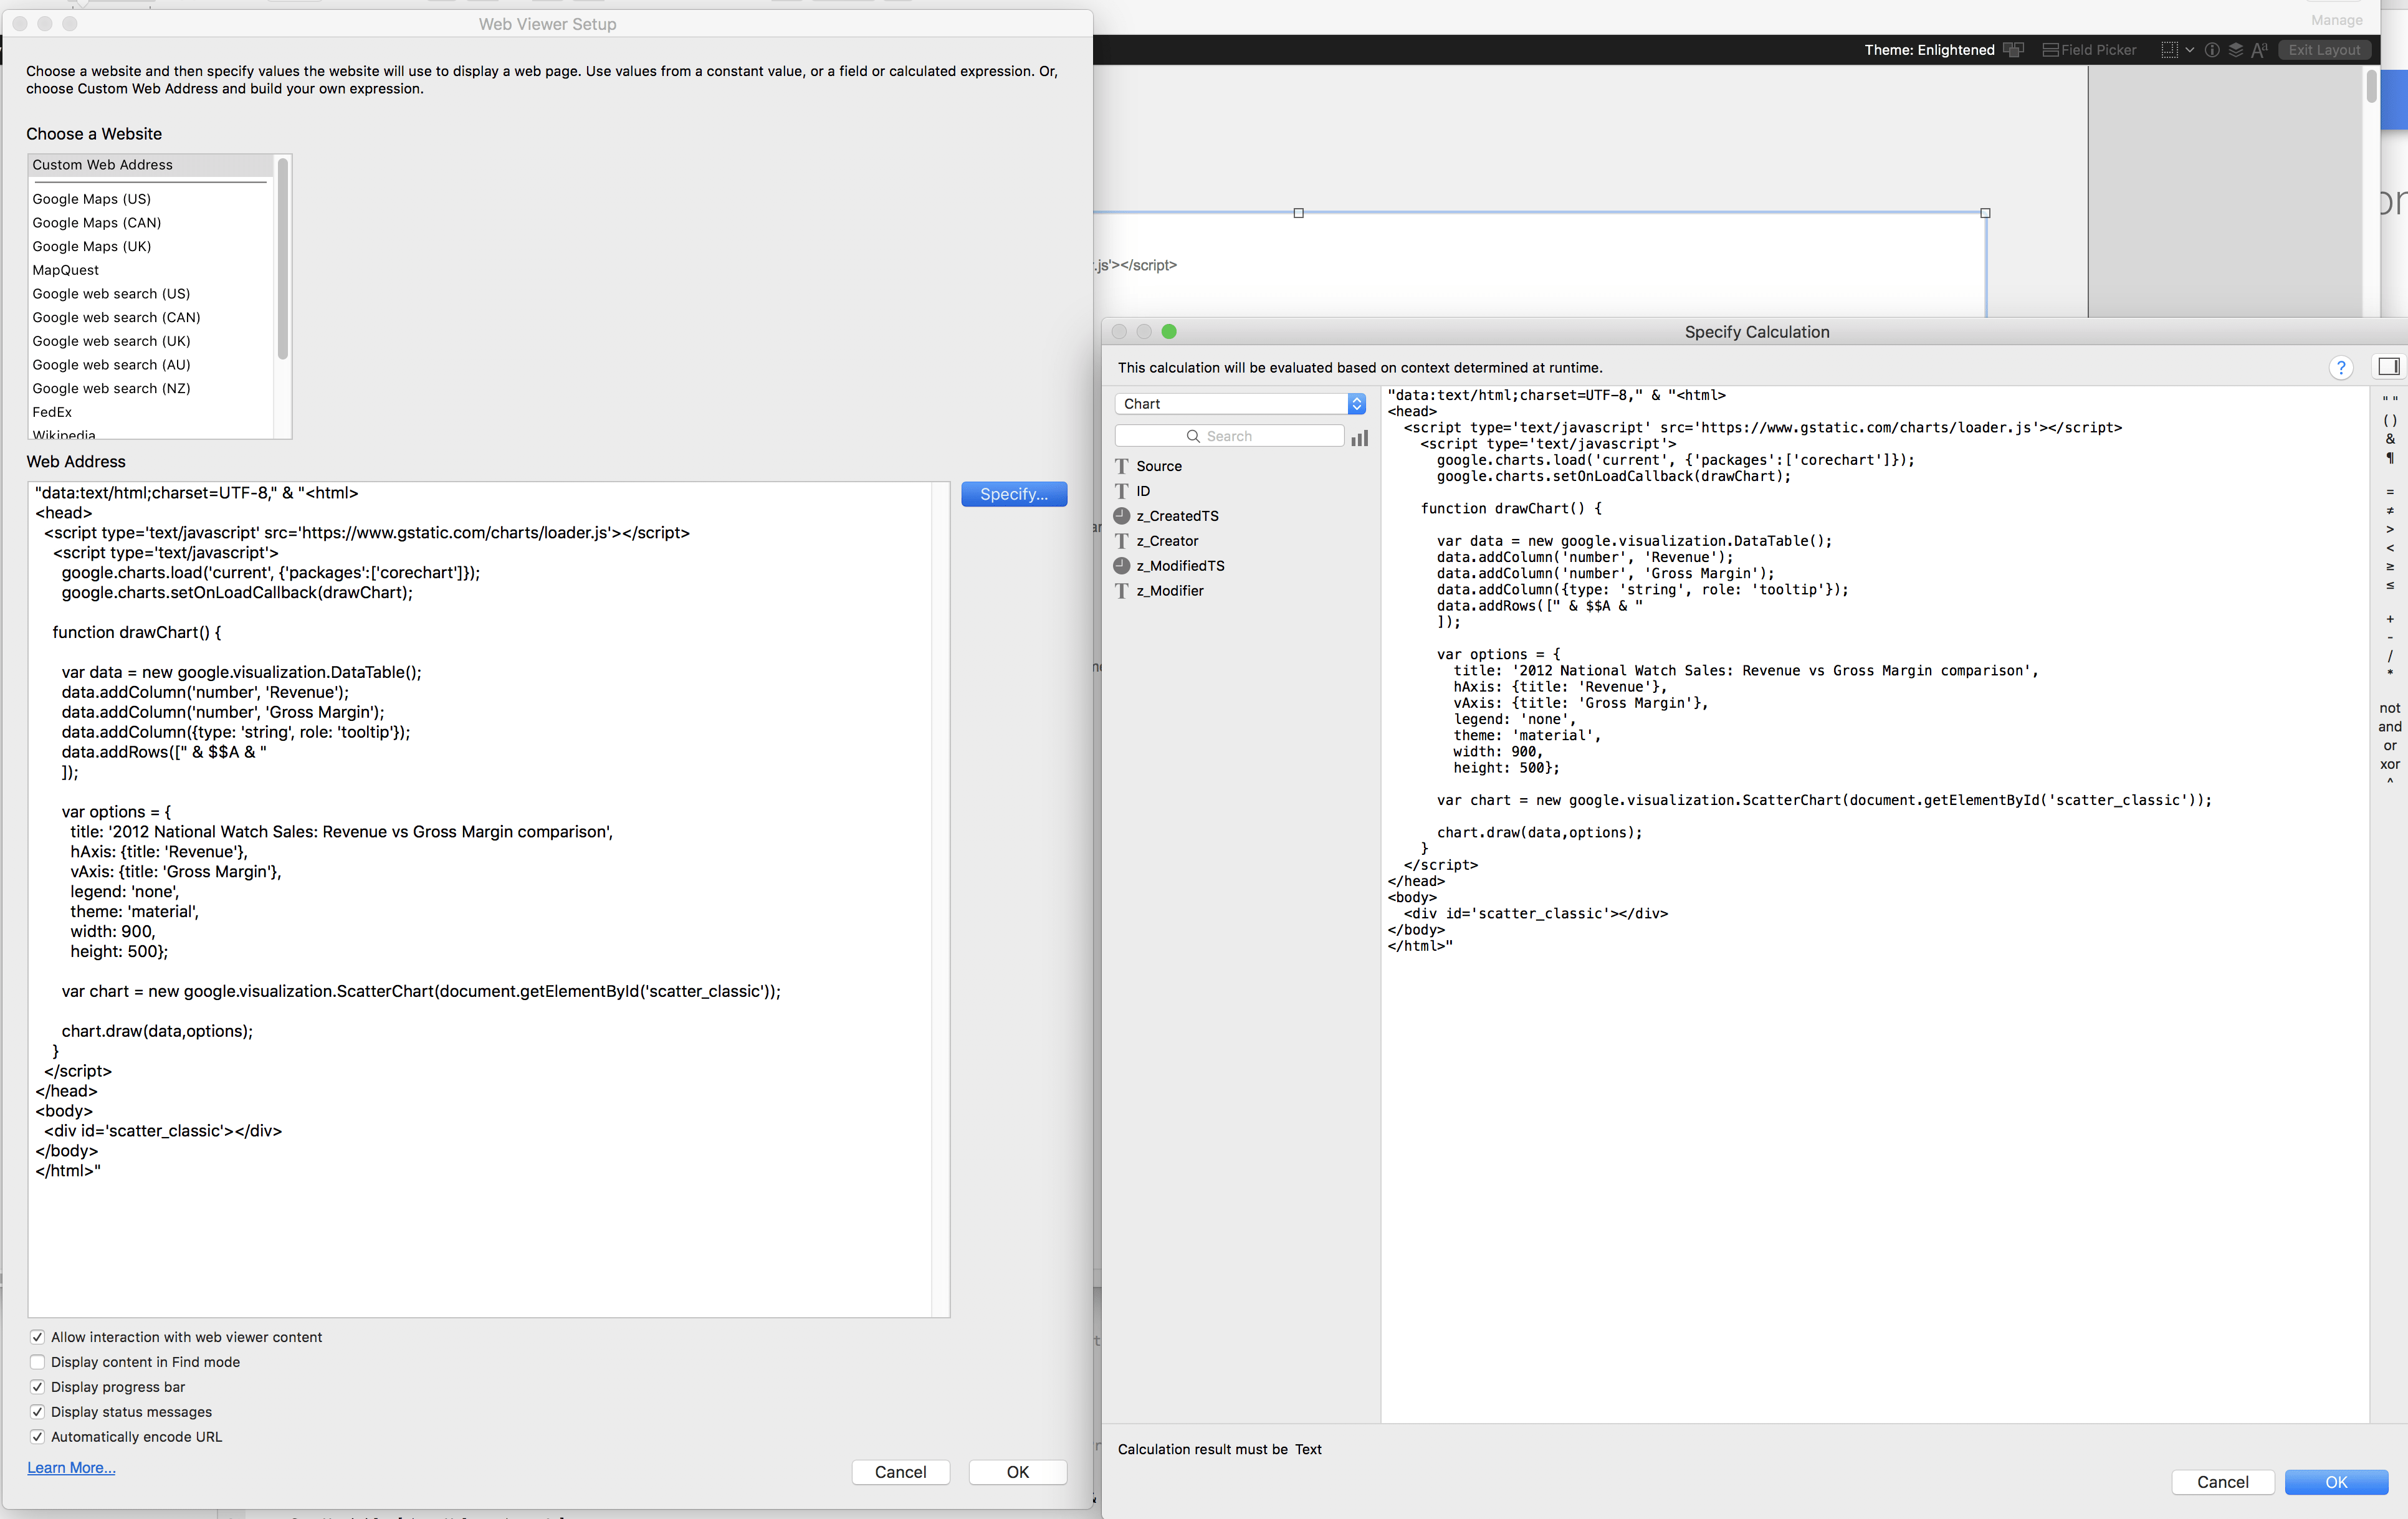Insert paragraph return operator
The width and height of the screenshot is (2408, 1519).
2389,458
